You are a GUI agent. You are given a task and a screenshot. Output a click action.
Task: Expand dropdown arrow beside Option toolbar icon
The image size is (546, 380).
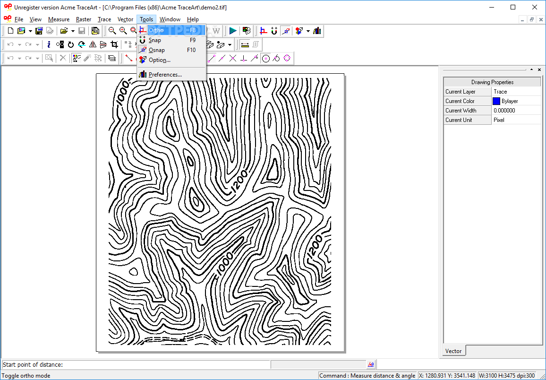coord(308,31)
